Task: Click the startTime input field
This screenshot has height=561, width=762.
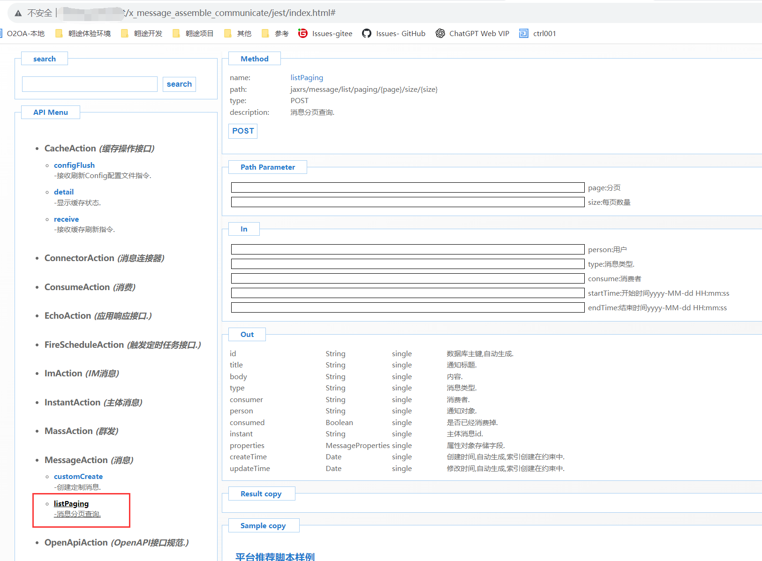Action: (407, 293)
